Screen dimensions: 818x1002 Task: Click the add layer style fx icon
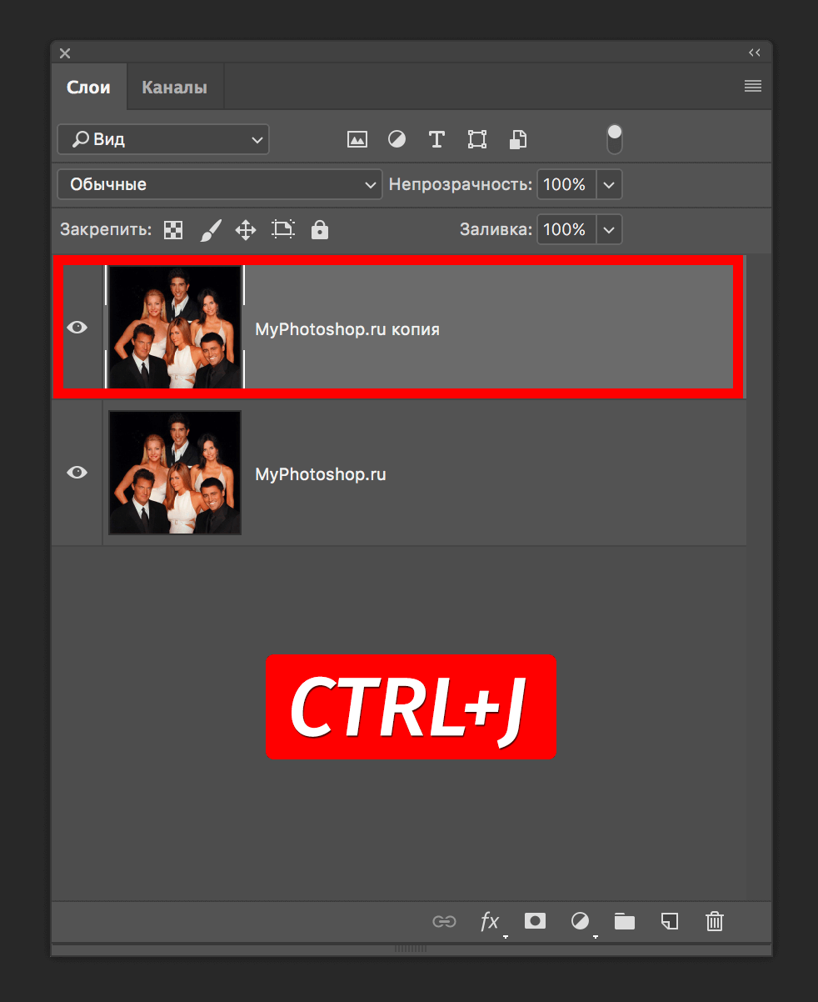tap(490, 921)
